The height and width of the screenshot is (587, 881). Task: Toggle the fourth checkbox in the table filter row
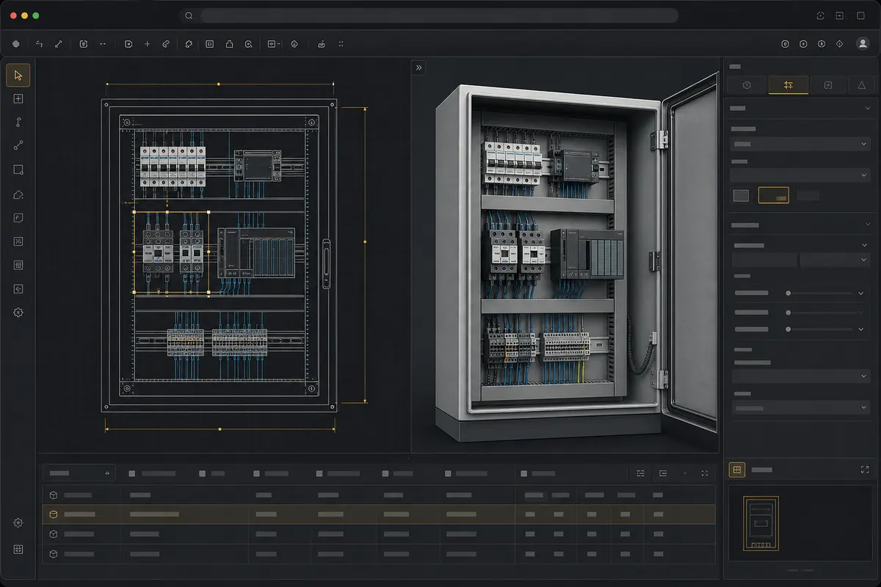[x=319, y=474]
